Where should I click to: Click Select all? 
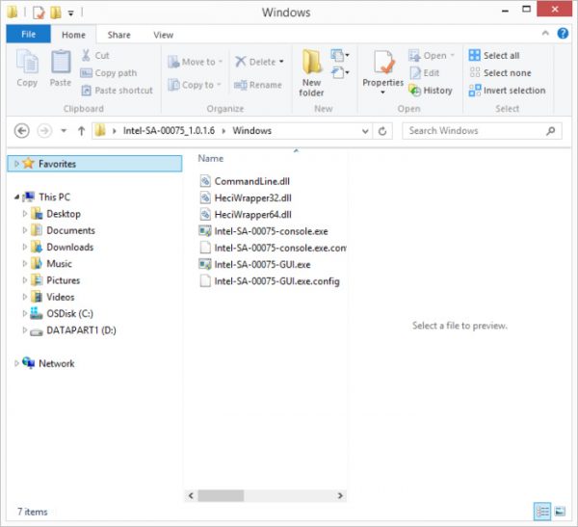click(x=494, y=56)
